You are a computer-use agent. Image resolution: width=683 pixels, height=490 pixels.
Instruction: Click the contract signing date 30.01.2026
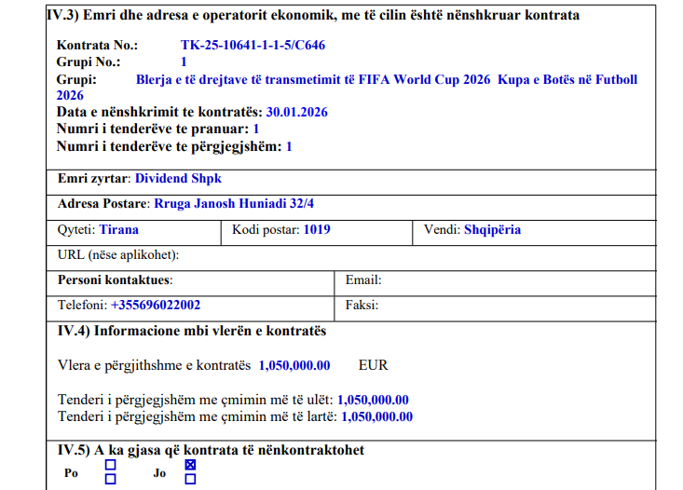pos(297,112)
